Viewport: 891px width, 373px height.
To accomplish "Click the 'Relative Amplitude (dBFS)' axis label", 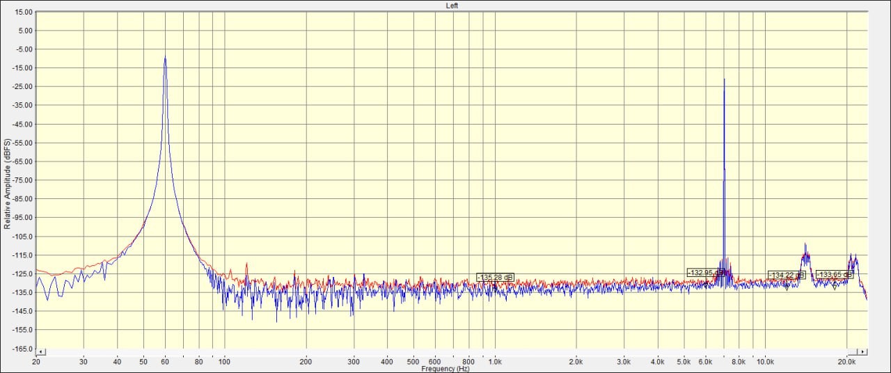I will tap(8, 184).
